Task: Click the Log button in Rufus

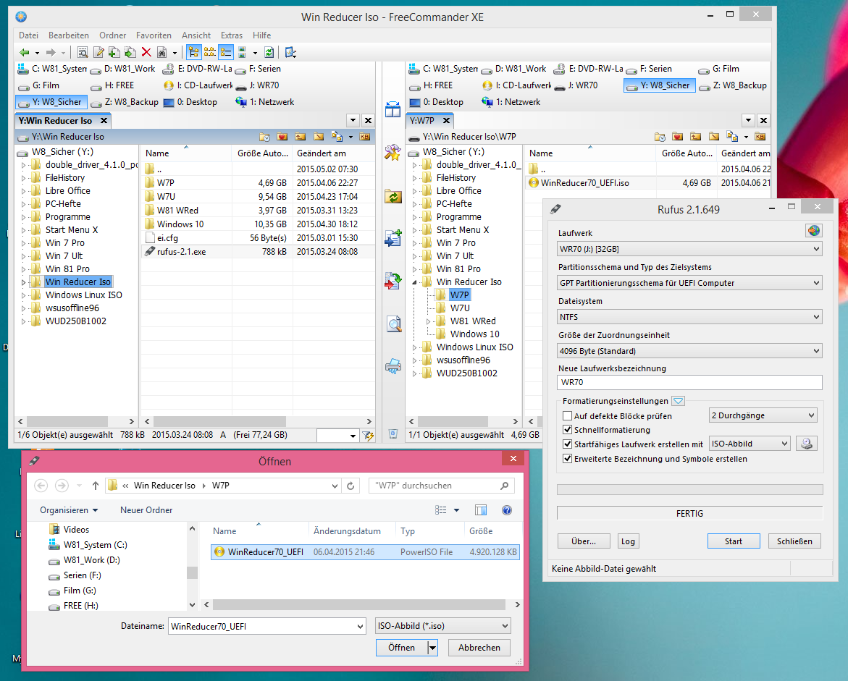Action: click(628, 541)
